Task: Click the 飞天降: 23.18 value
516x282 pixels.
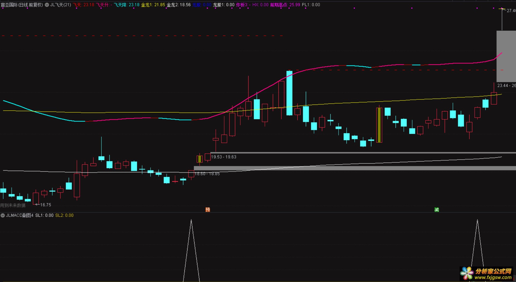Action: click(127, 5)
